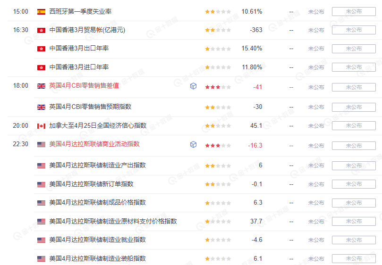Click star rating for 美国4月达拉斯联储商业活动指数
This screenshot has width=382, height=265.
218,146
